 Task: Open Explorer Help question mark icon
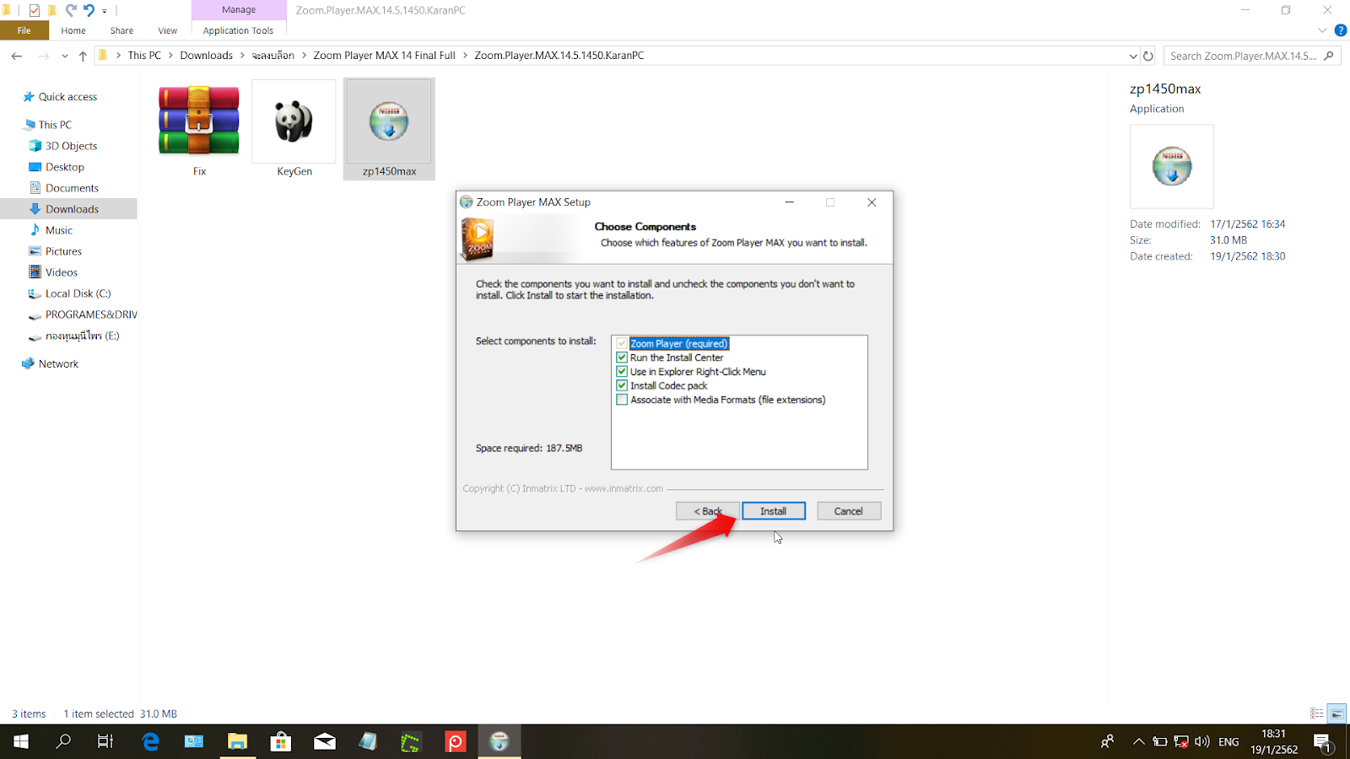tap(1341, 30)
